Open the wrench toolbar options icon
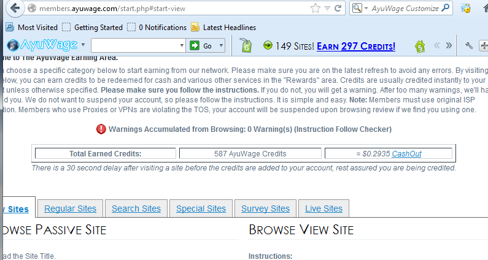The height and width of the screenshot is (260, 488). click(x=469, y=46)
